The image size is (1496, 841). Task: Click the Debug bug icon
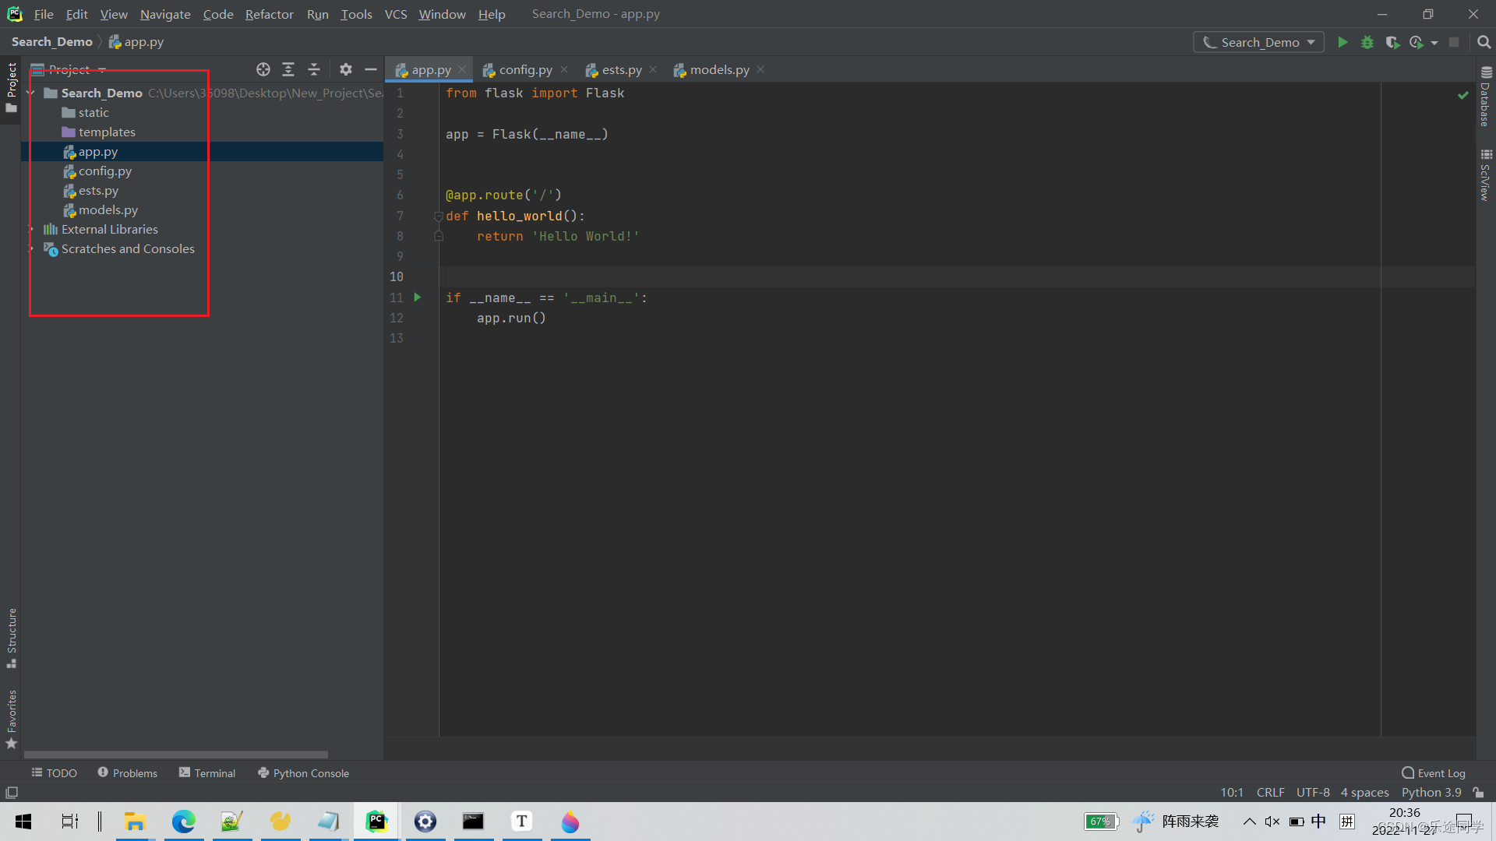1367,42
